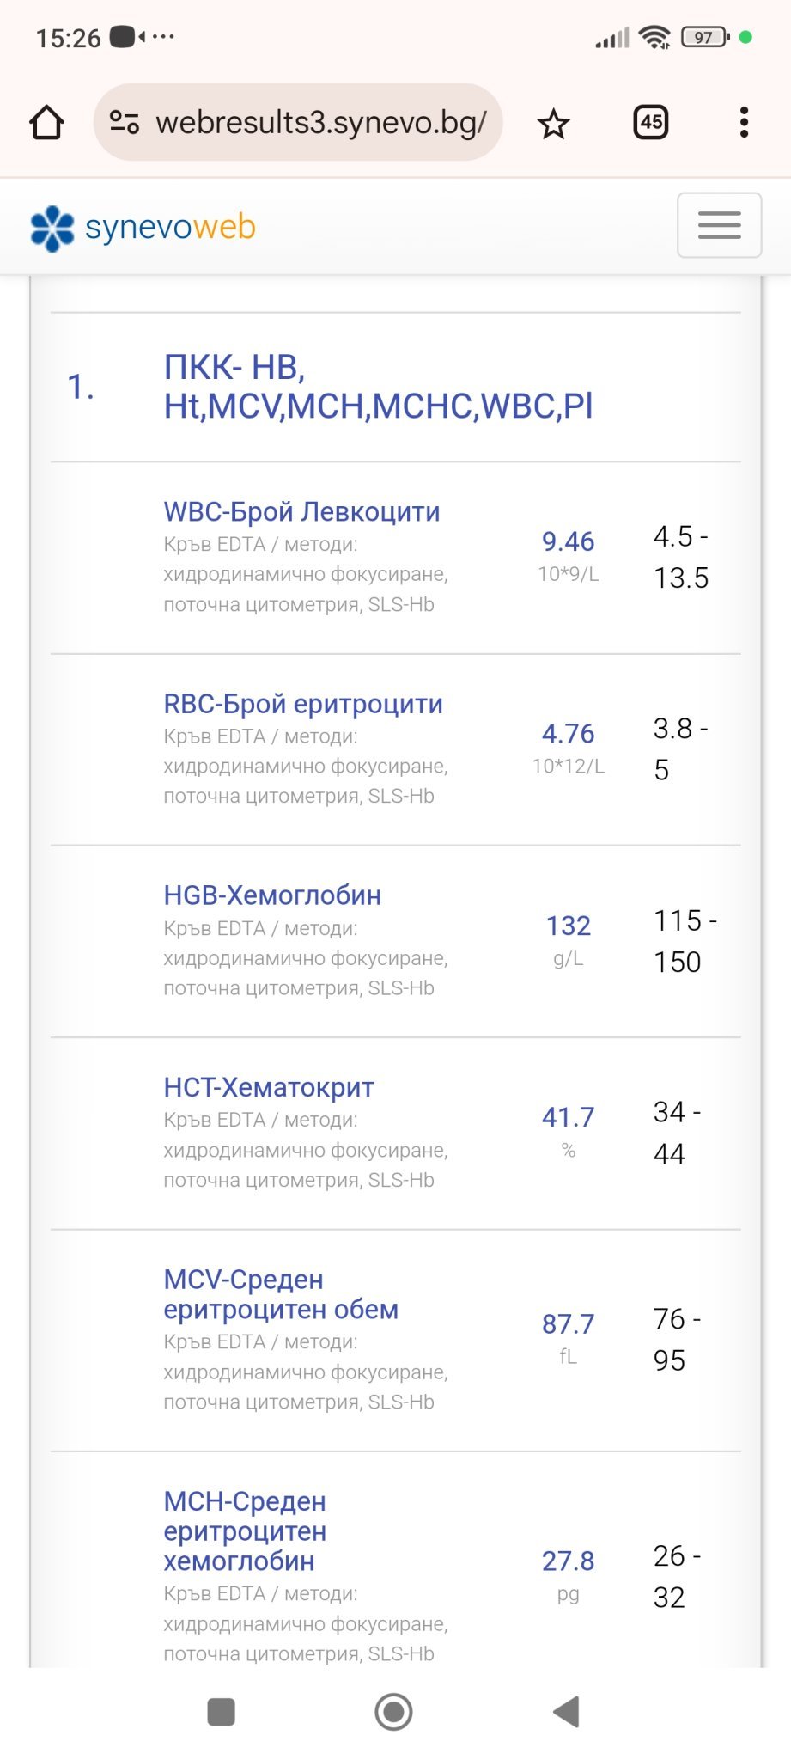The width and height of the screenshot is (791, 1760).
Task: Tap HGB-Хемоглобин test name
Action: pyautogui.click(x=272, y=895)
